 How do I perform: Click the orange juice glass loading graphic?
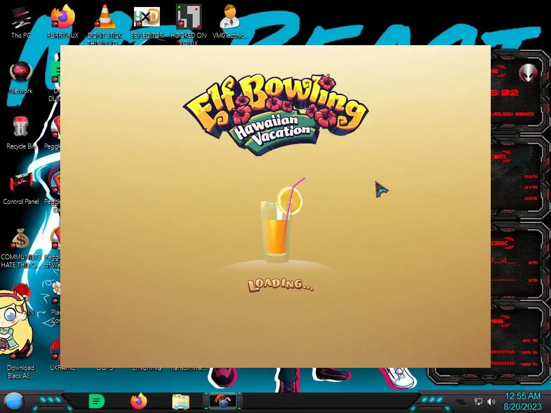[281, 220]
